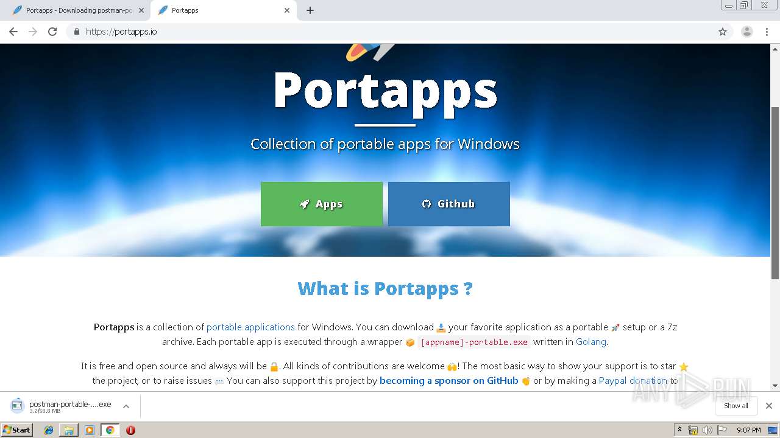Click the browser forward arrow
780x438 pixels.
click(x=33, y=32)
